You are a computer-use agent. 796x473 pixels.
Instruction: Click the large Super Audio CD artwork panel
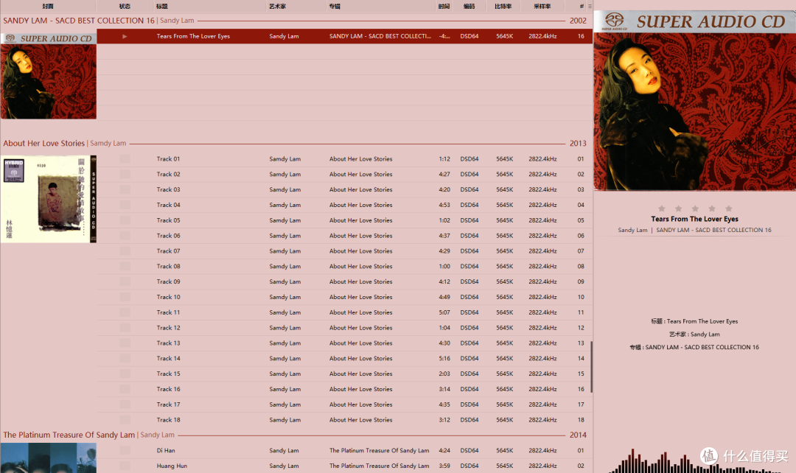tap(694, 100)
